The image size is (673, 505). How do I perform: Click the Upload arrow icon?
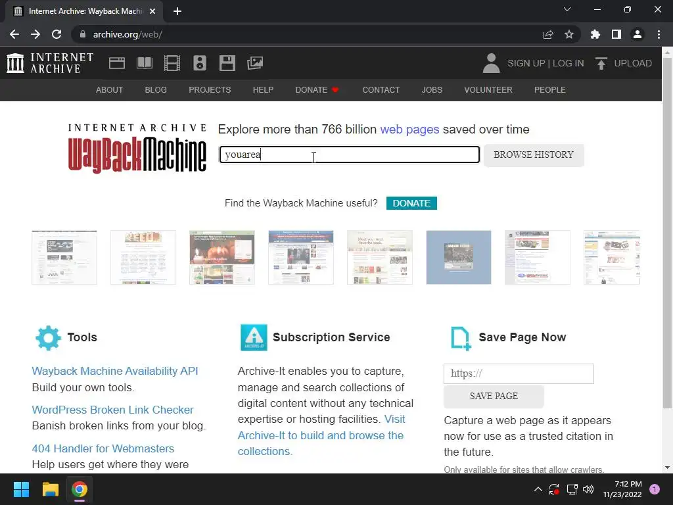(x=601, y=63)
